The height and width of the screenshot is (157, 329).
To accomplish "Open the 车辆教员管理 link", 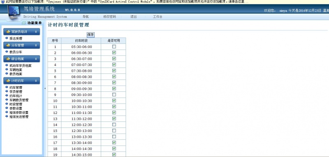I will (19, 100).
